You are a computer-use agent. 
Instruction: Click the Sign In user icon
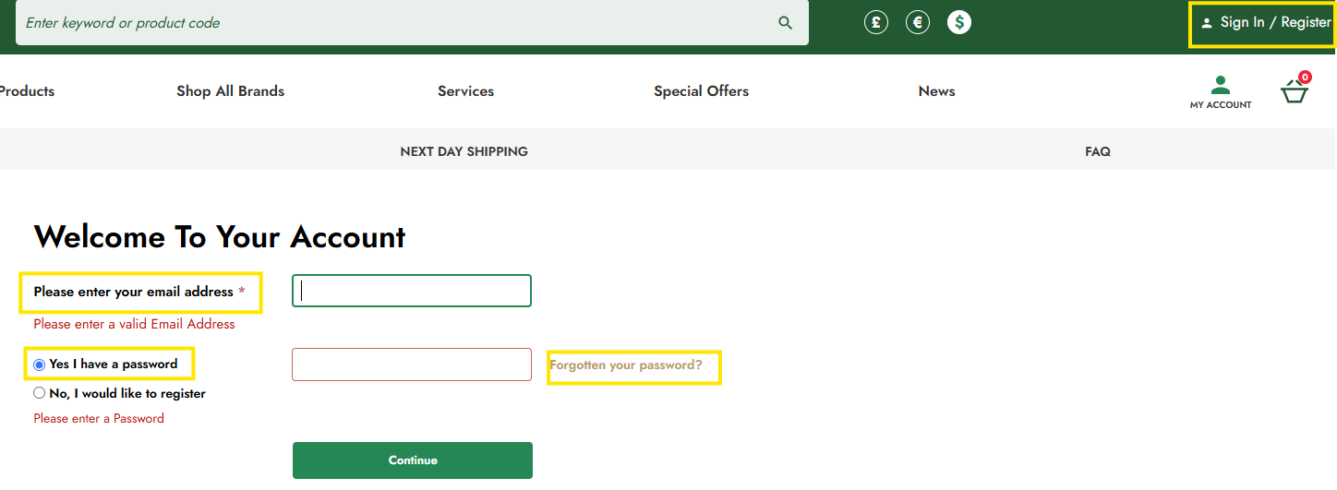click(x=1206, y=23)
